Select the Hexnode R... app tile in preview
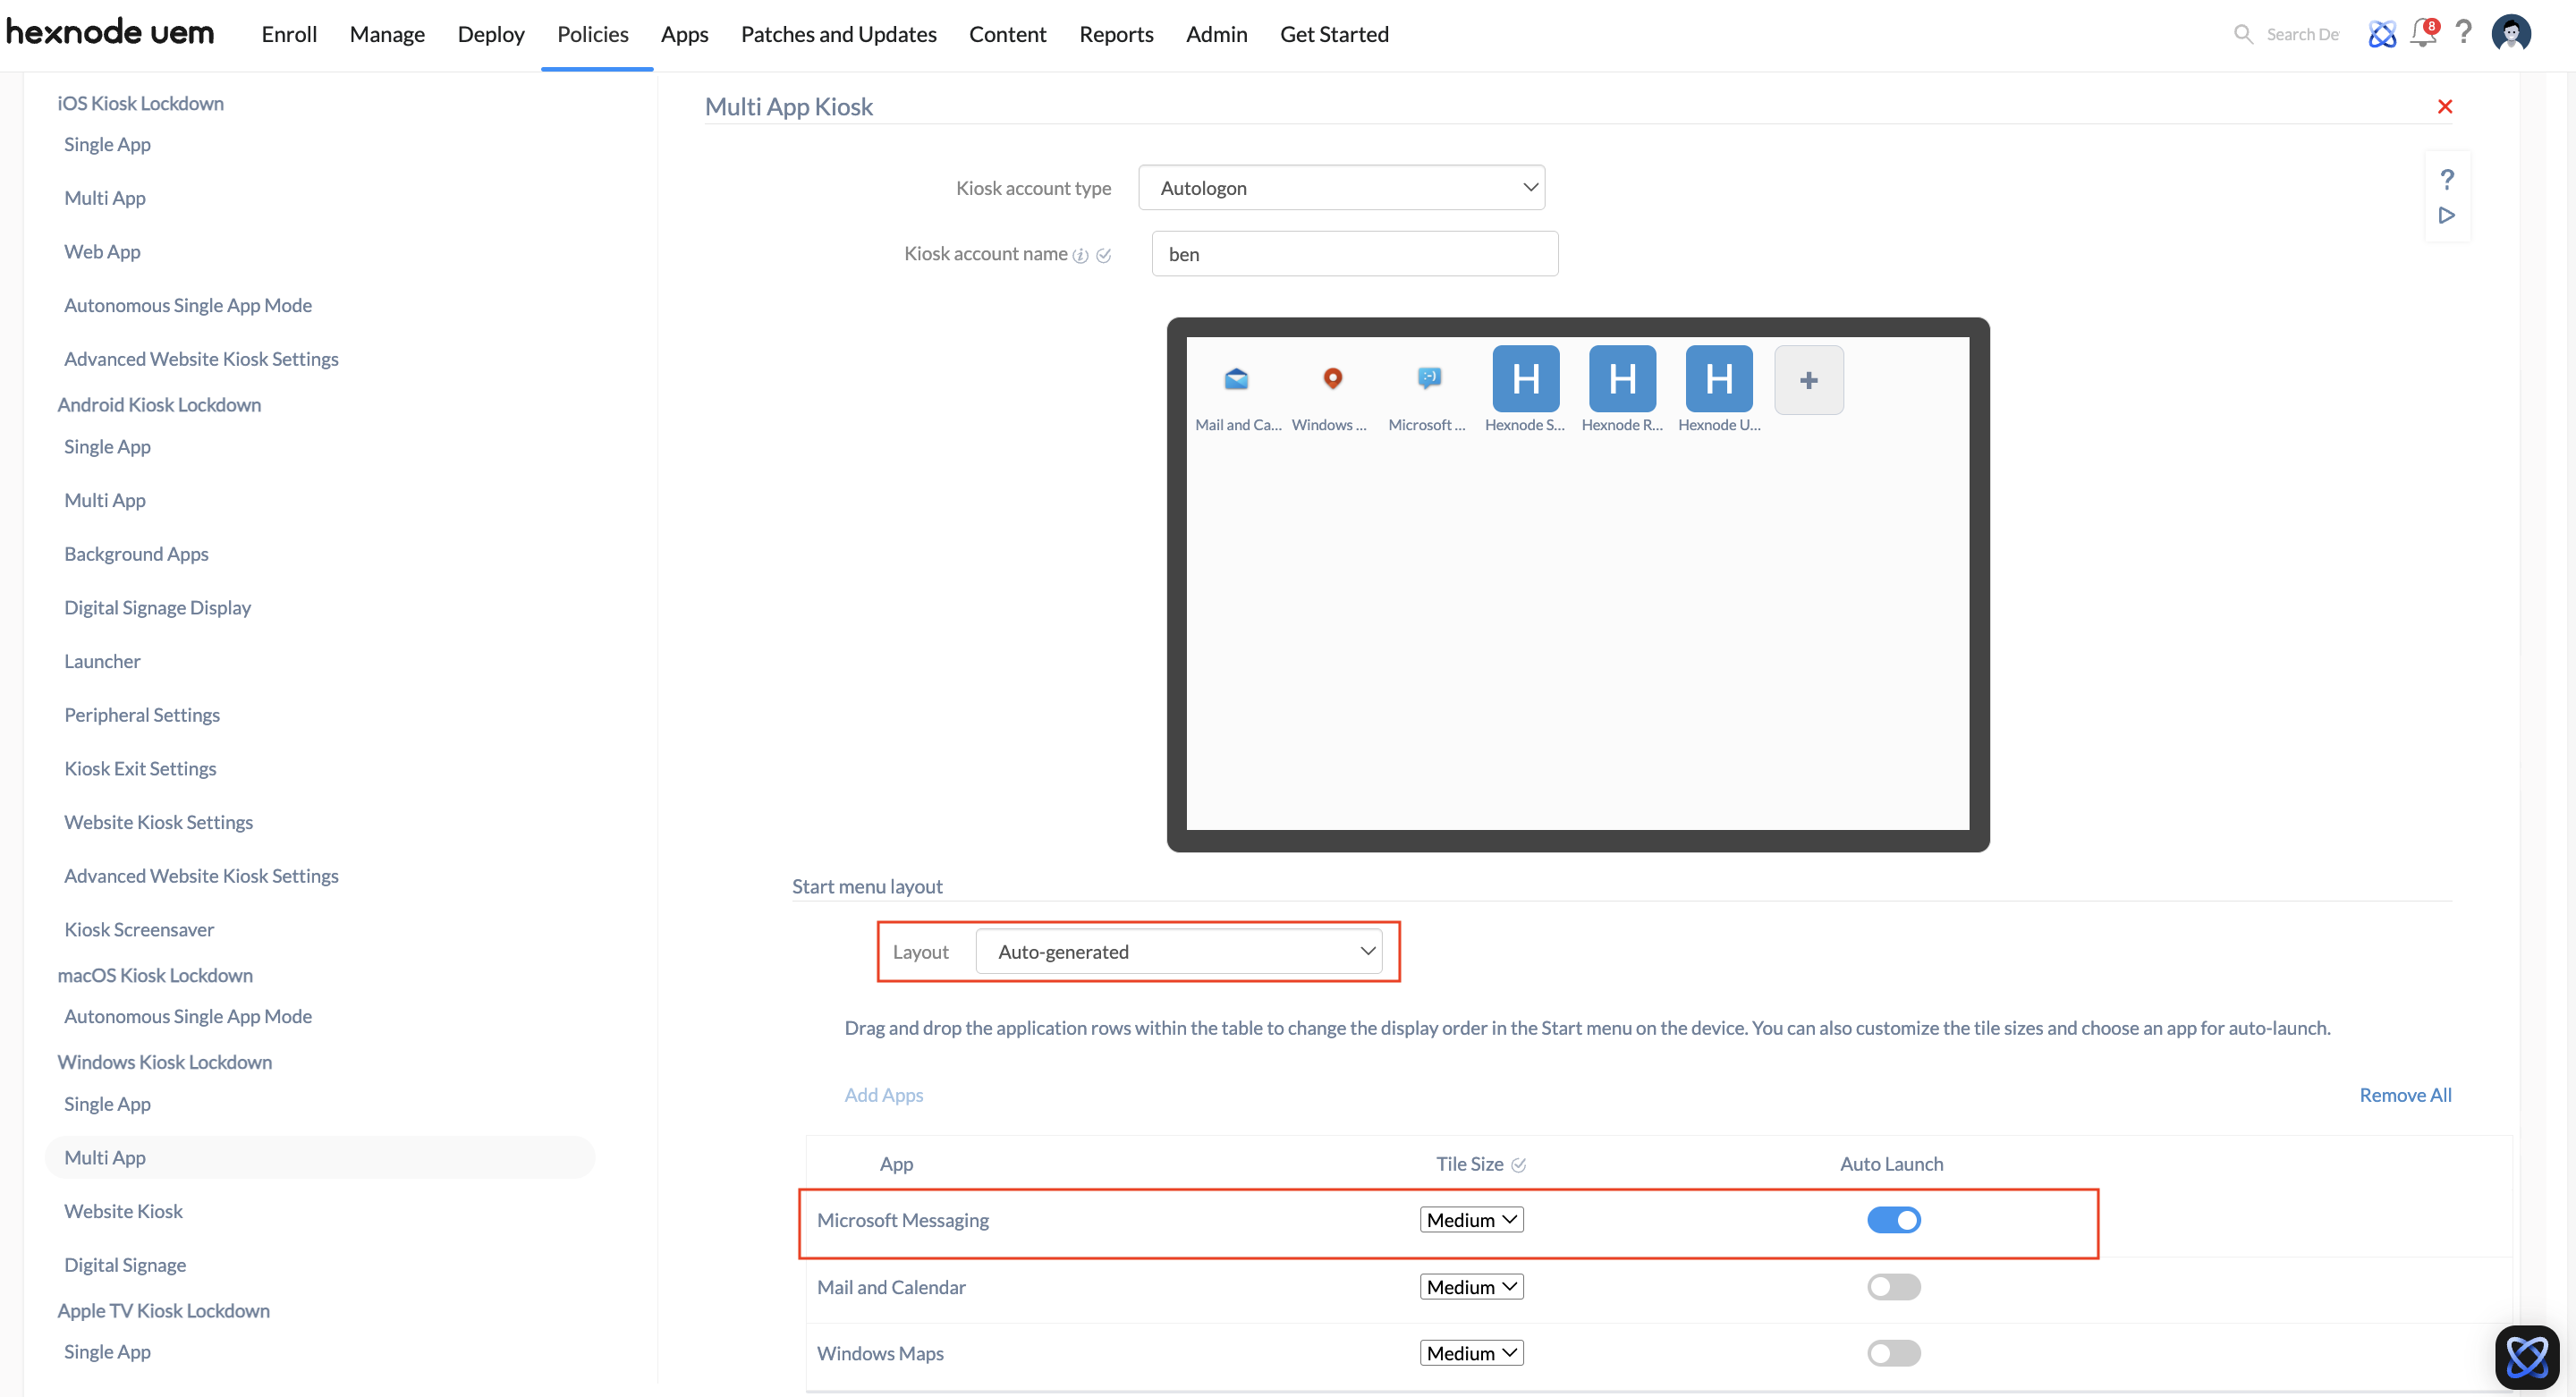This screenshot has height=1397, width=2576. 1622,379
